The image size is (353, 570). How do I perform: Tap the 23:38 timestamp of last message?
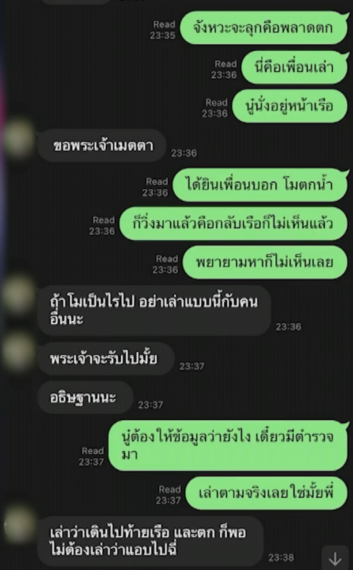click(281, 558)
